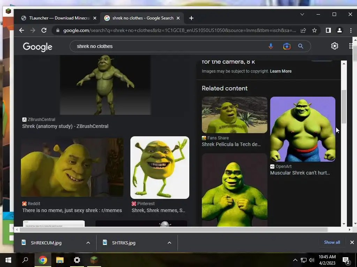This screenshot has width=357, height=267.
Task: Click Chrome icon in taskbar
Action: point(43,260)
